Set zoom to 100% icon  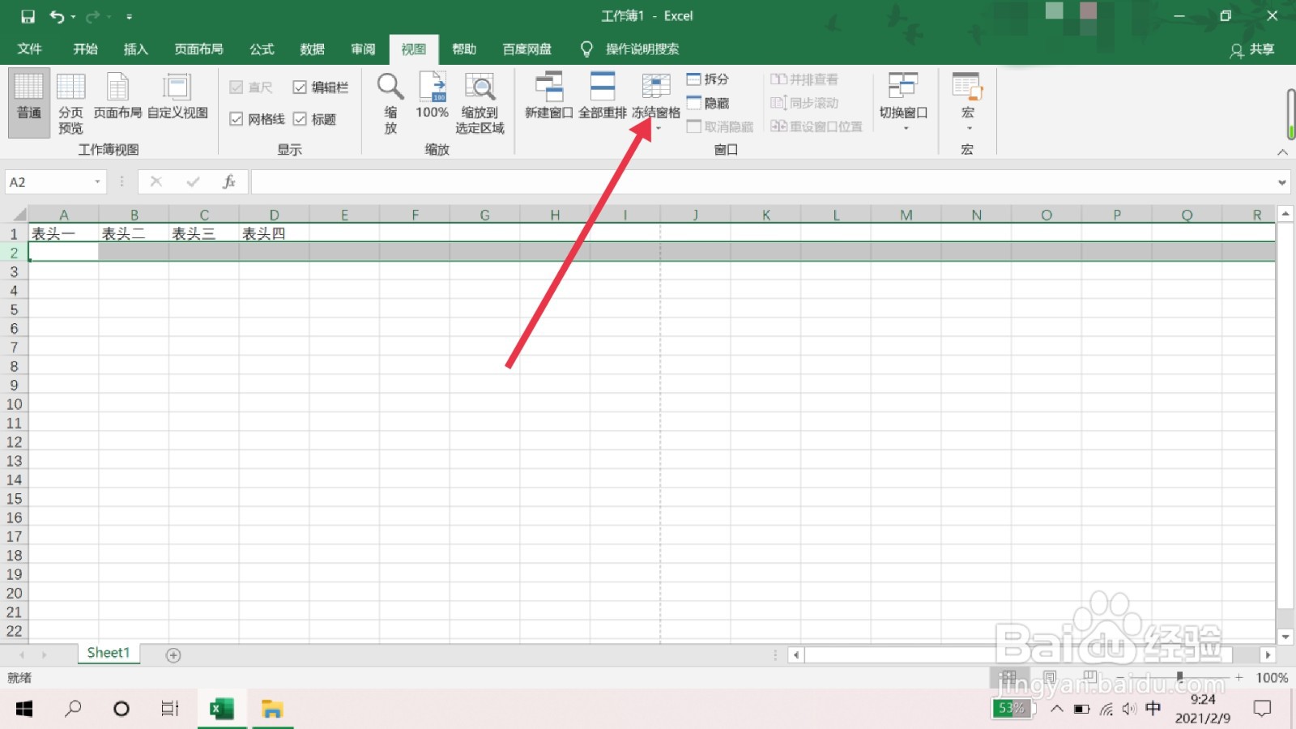433,87
